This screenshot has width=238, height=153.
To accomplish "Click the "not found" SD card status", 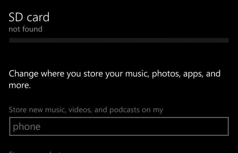I will coord(26,29).
